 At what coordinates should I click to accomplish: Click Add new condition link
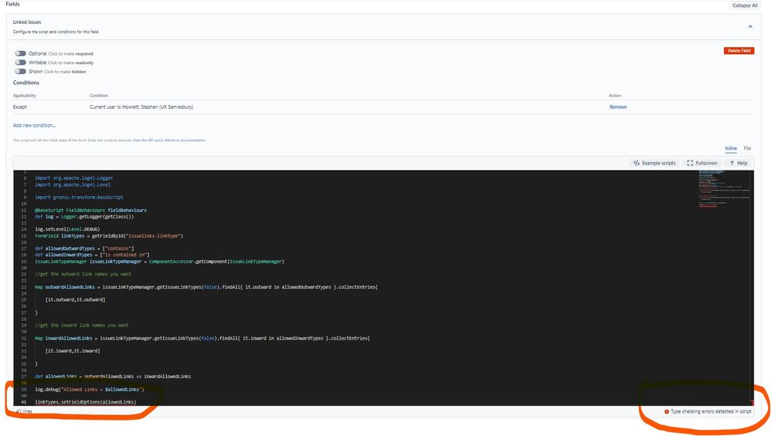tap(34, 125)
